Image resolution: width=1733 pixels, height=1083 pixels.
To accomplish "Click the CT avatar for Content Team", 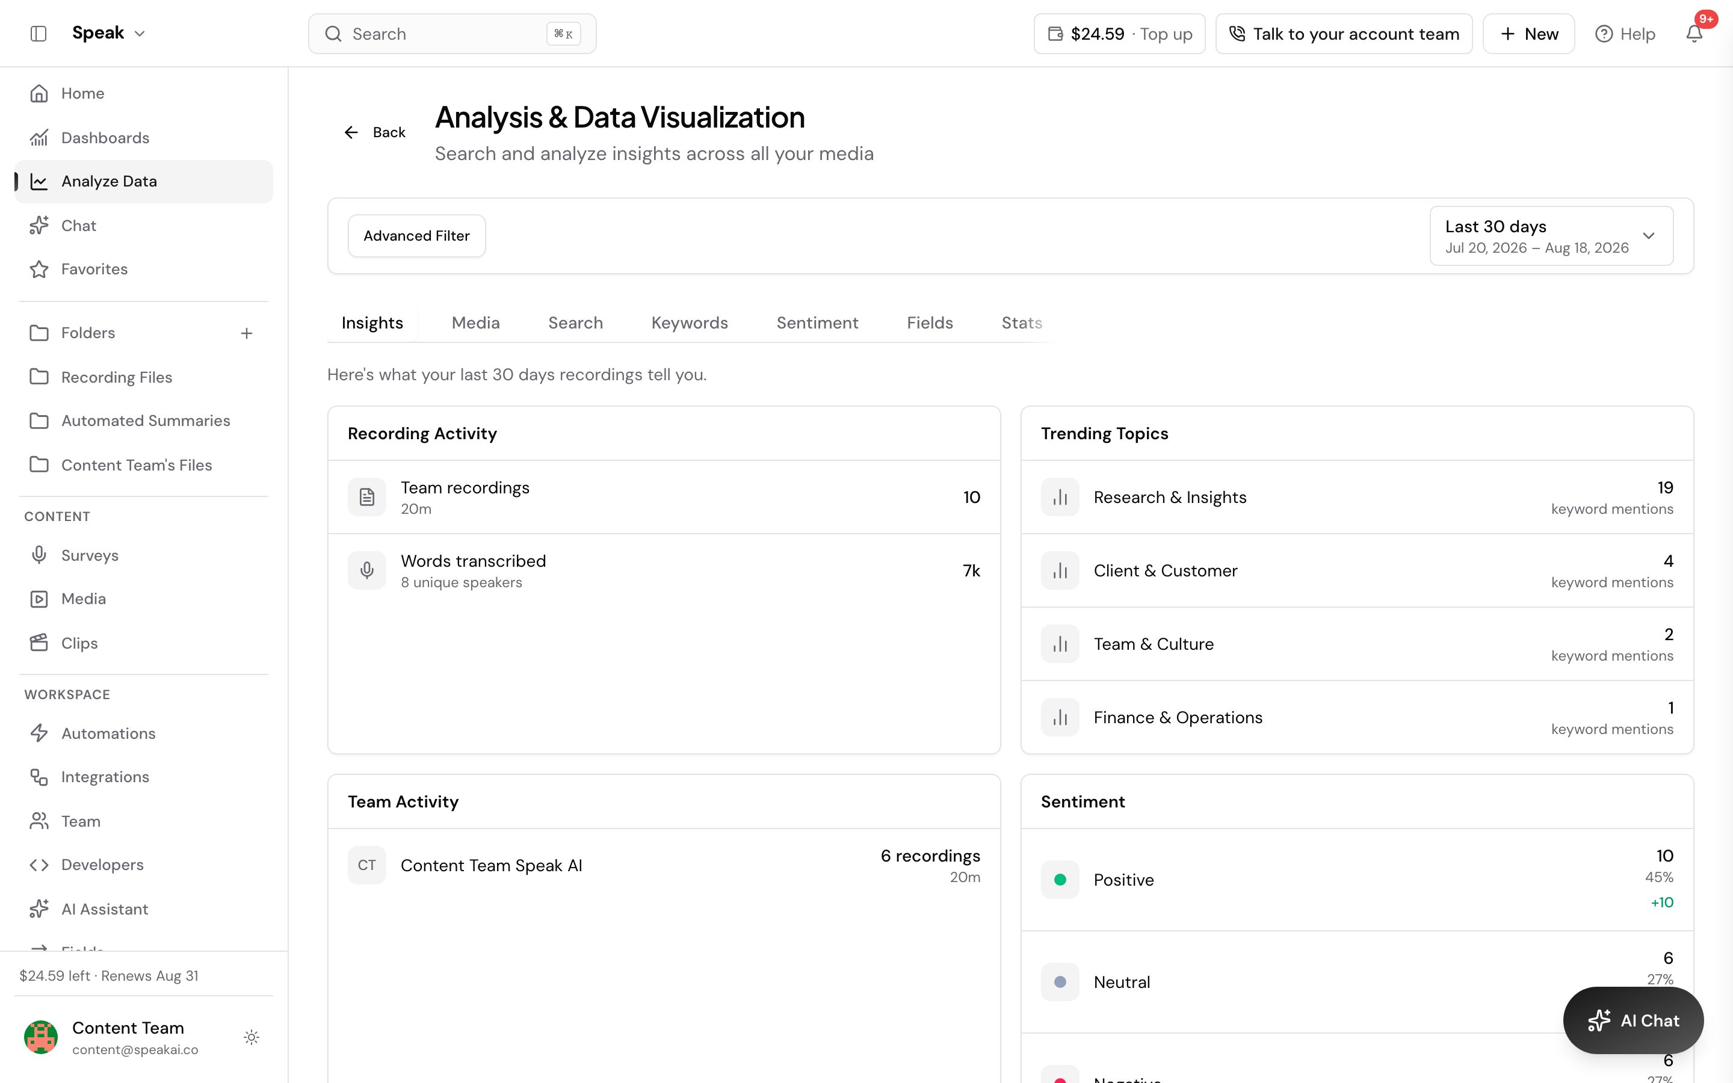I will 366,865.
